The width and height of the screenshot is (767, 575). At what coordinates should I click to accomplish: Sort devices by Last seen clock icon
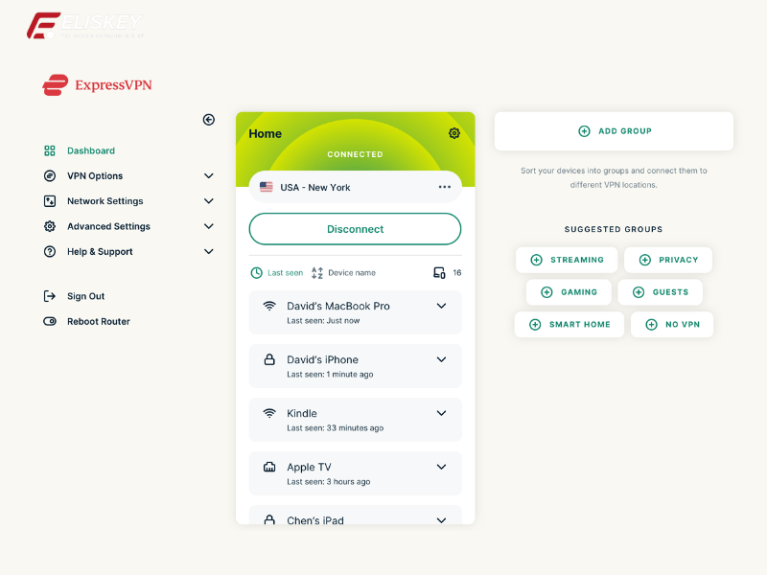[x=256, y=273]
